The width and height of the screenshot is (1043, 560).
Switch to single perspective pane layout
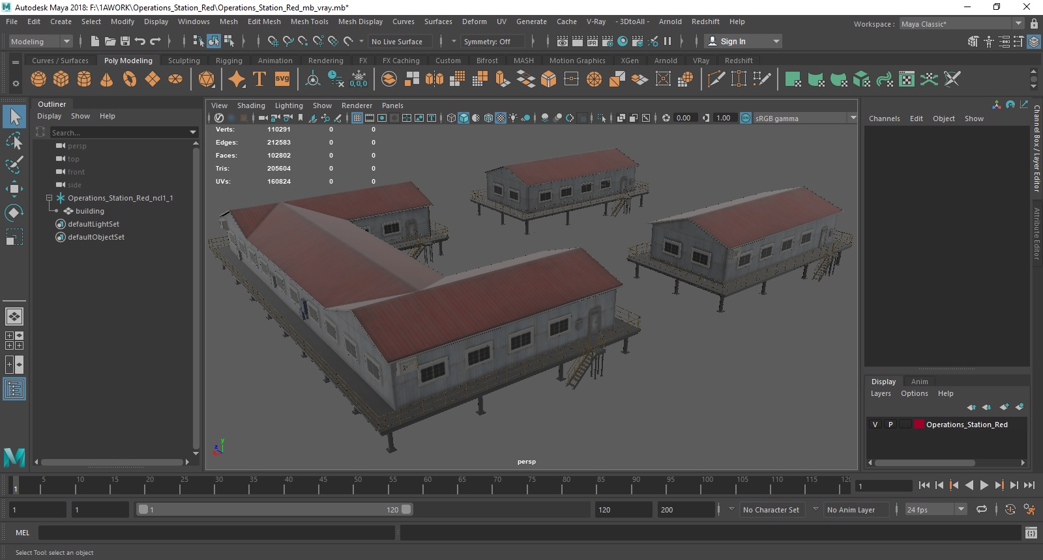tap(14, 316)
